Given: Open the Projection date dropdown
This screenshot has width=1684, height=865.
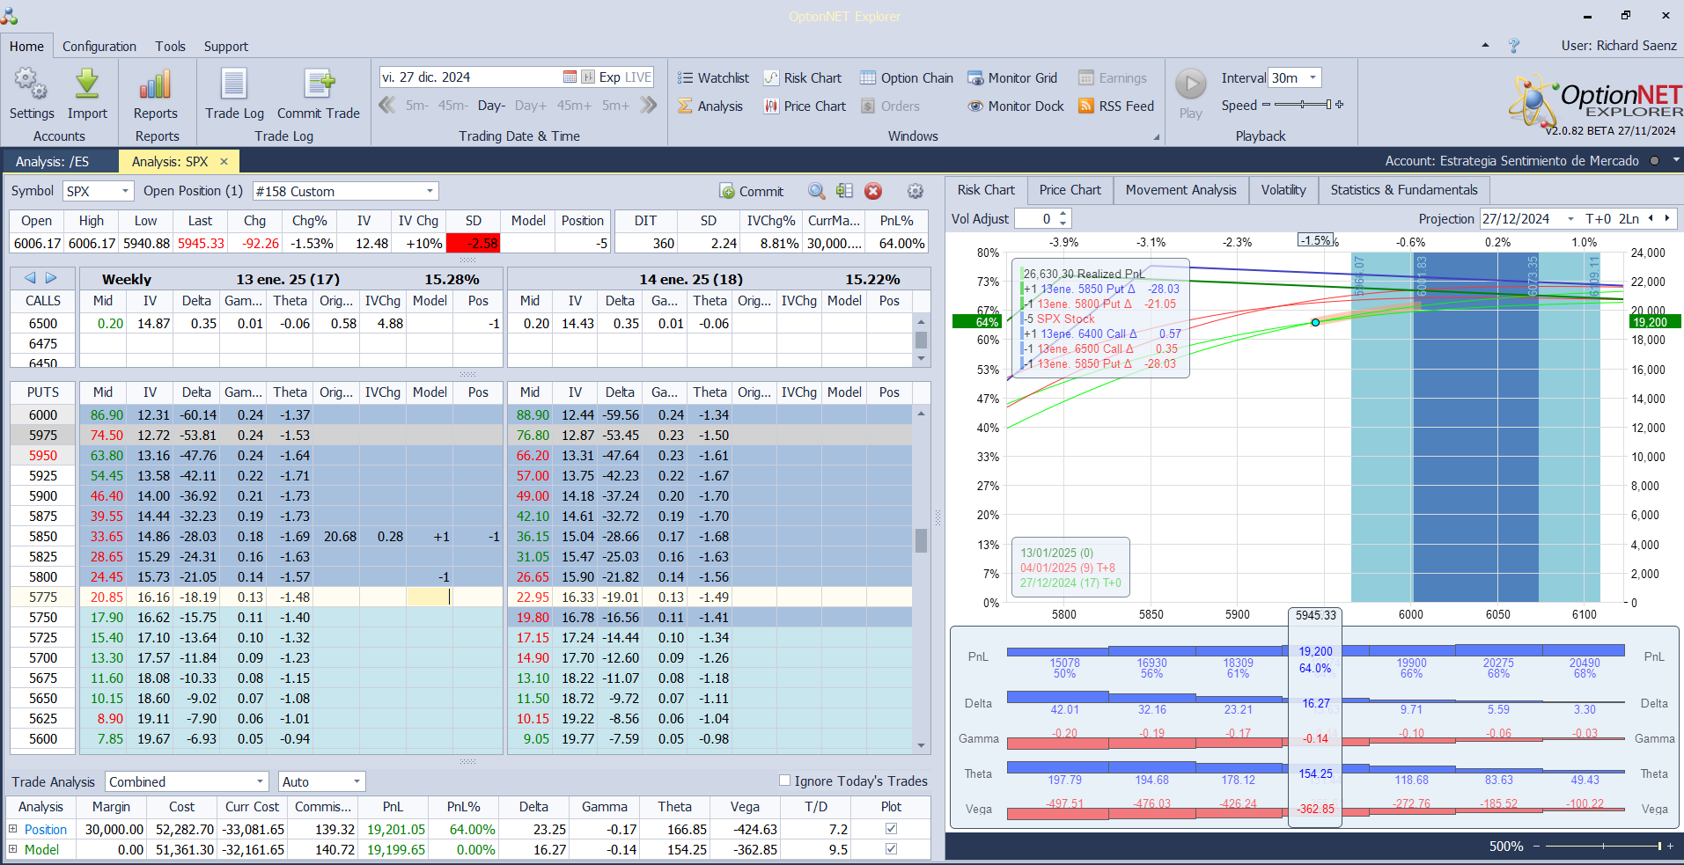Looking at the screenshot, I should click(1570, 219).
